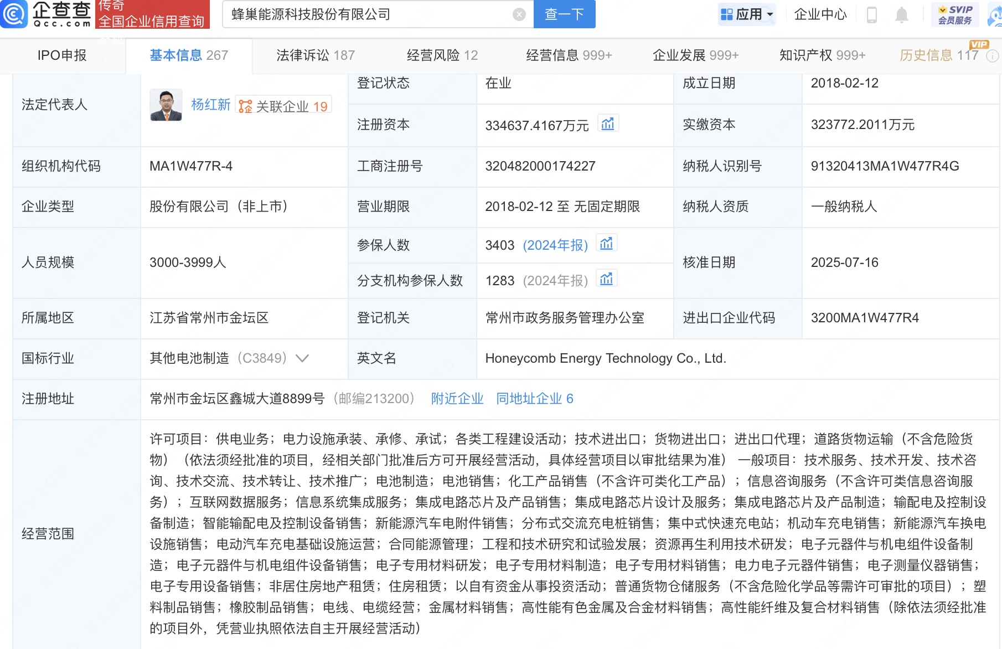
Task: Clear the search box with the X icon
Action: tap(519, 14)
